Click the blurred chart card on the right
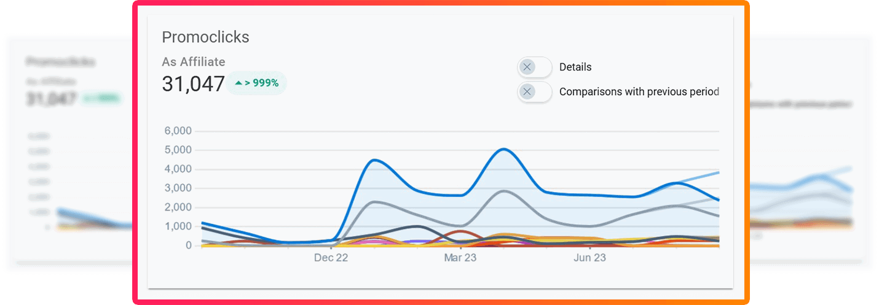The height and width of the screenshot is (305, 879). tap(811, 153)
